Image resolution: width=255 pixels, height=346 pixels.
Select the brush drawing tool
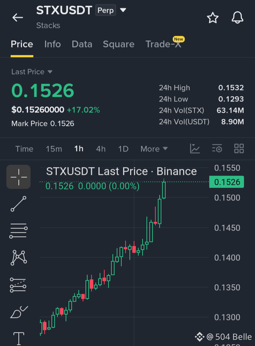point(19,312)
